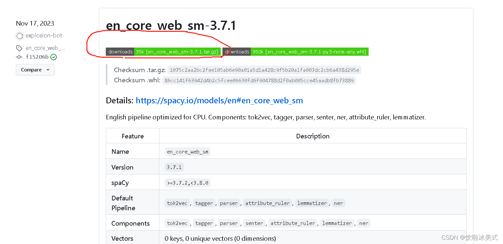
Task: Open the spacy.io en_core_web_sm details link
Action: tap(219, 100)
